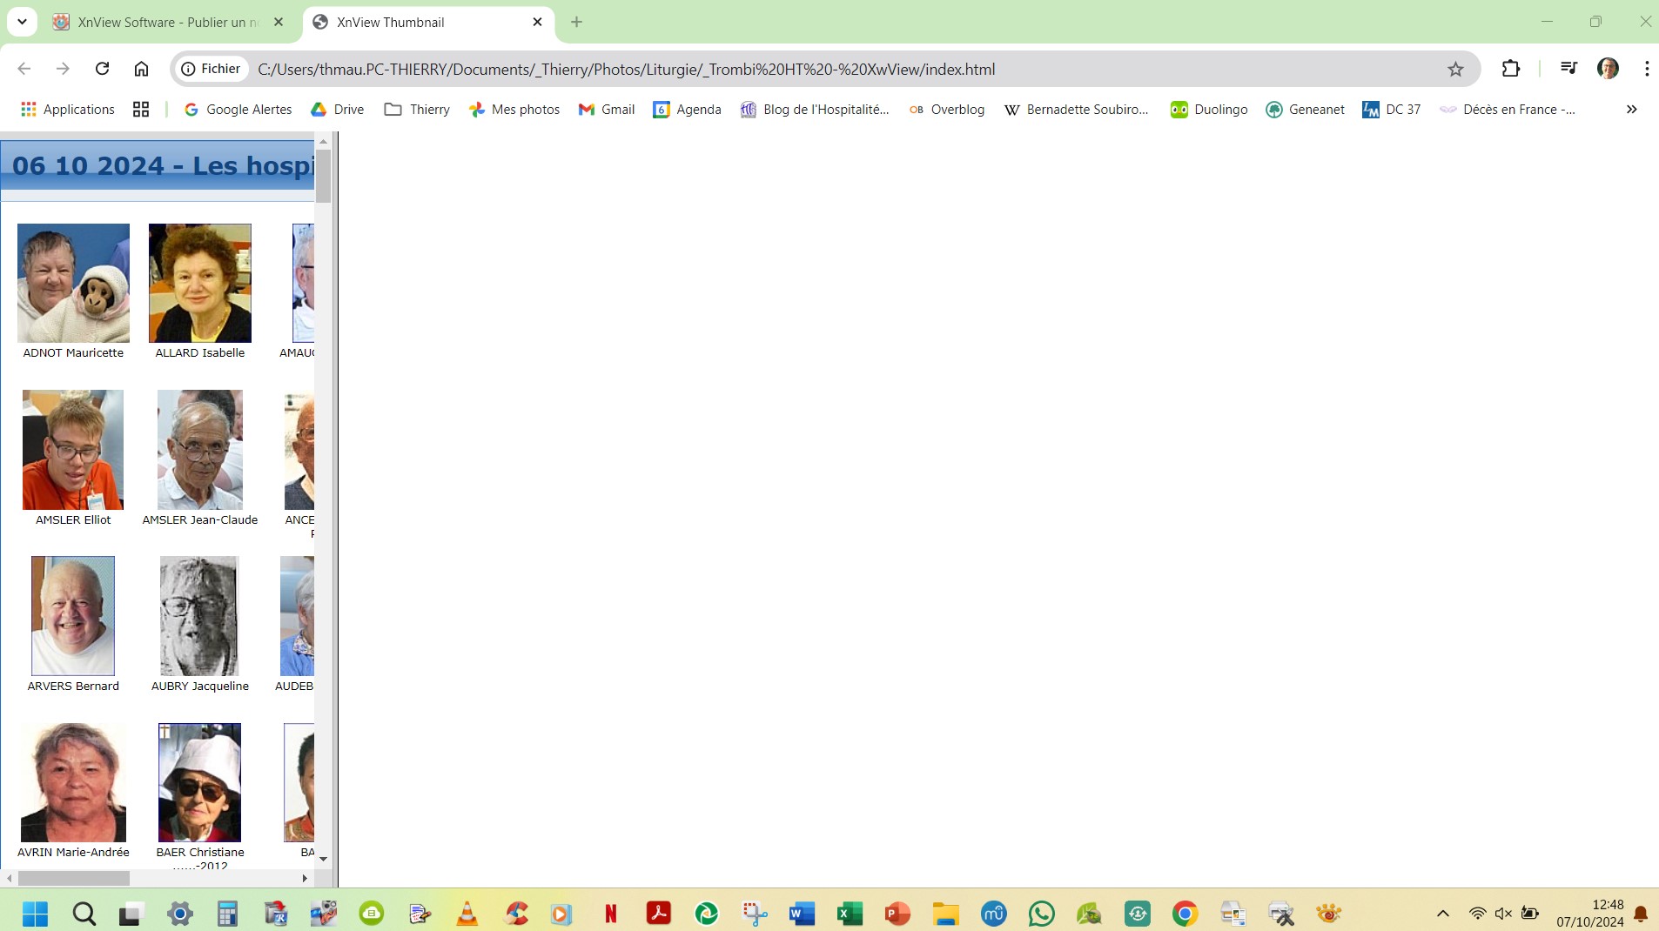Open the Agenda bookmark
Screen dimensions: 1659x931
[687, 109]
